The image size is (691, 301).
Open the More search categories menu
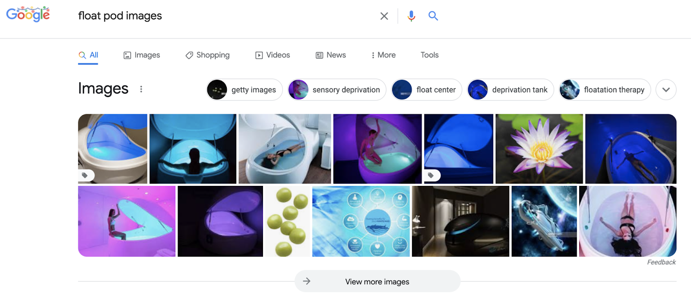point(384,55)
